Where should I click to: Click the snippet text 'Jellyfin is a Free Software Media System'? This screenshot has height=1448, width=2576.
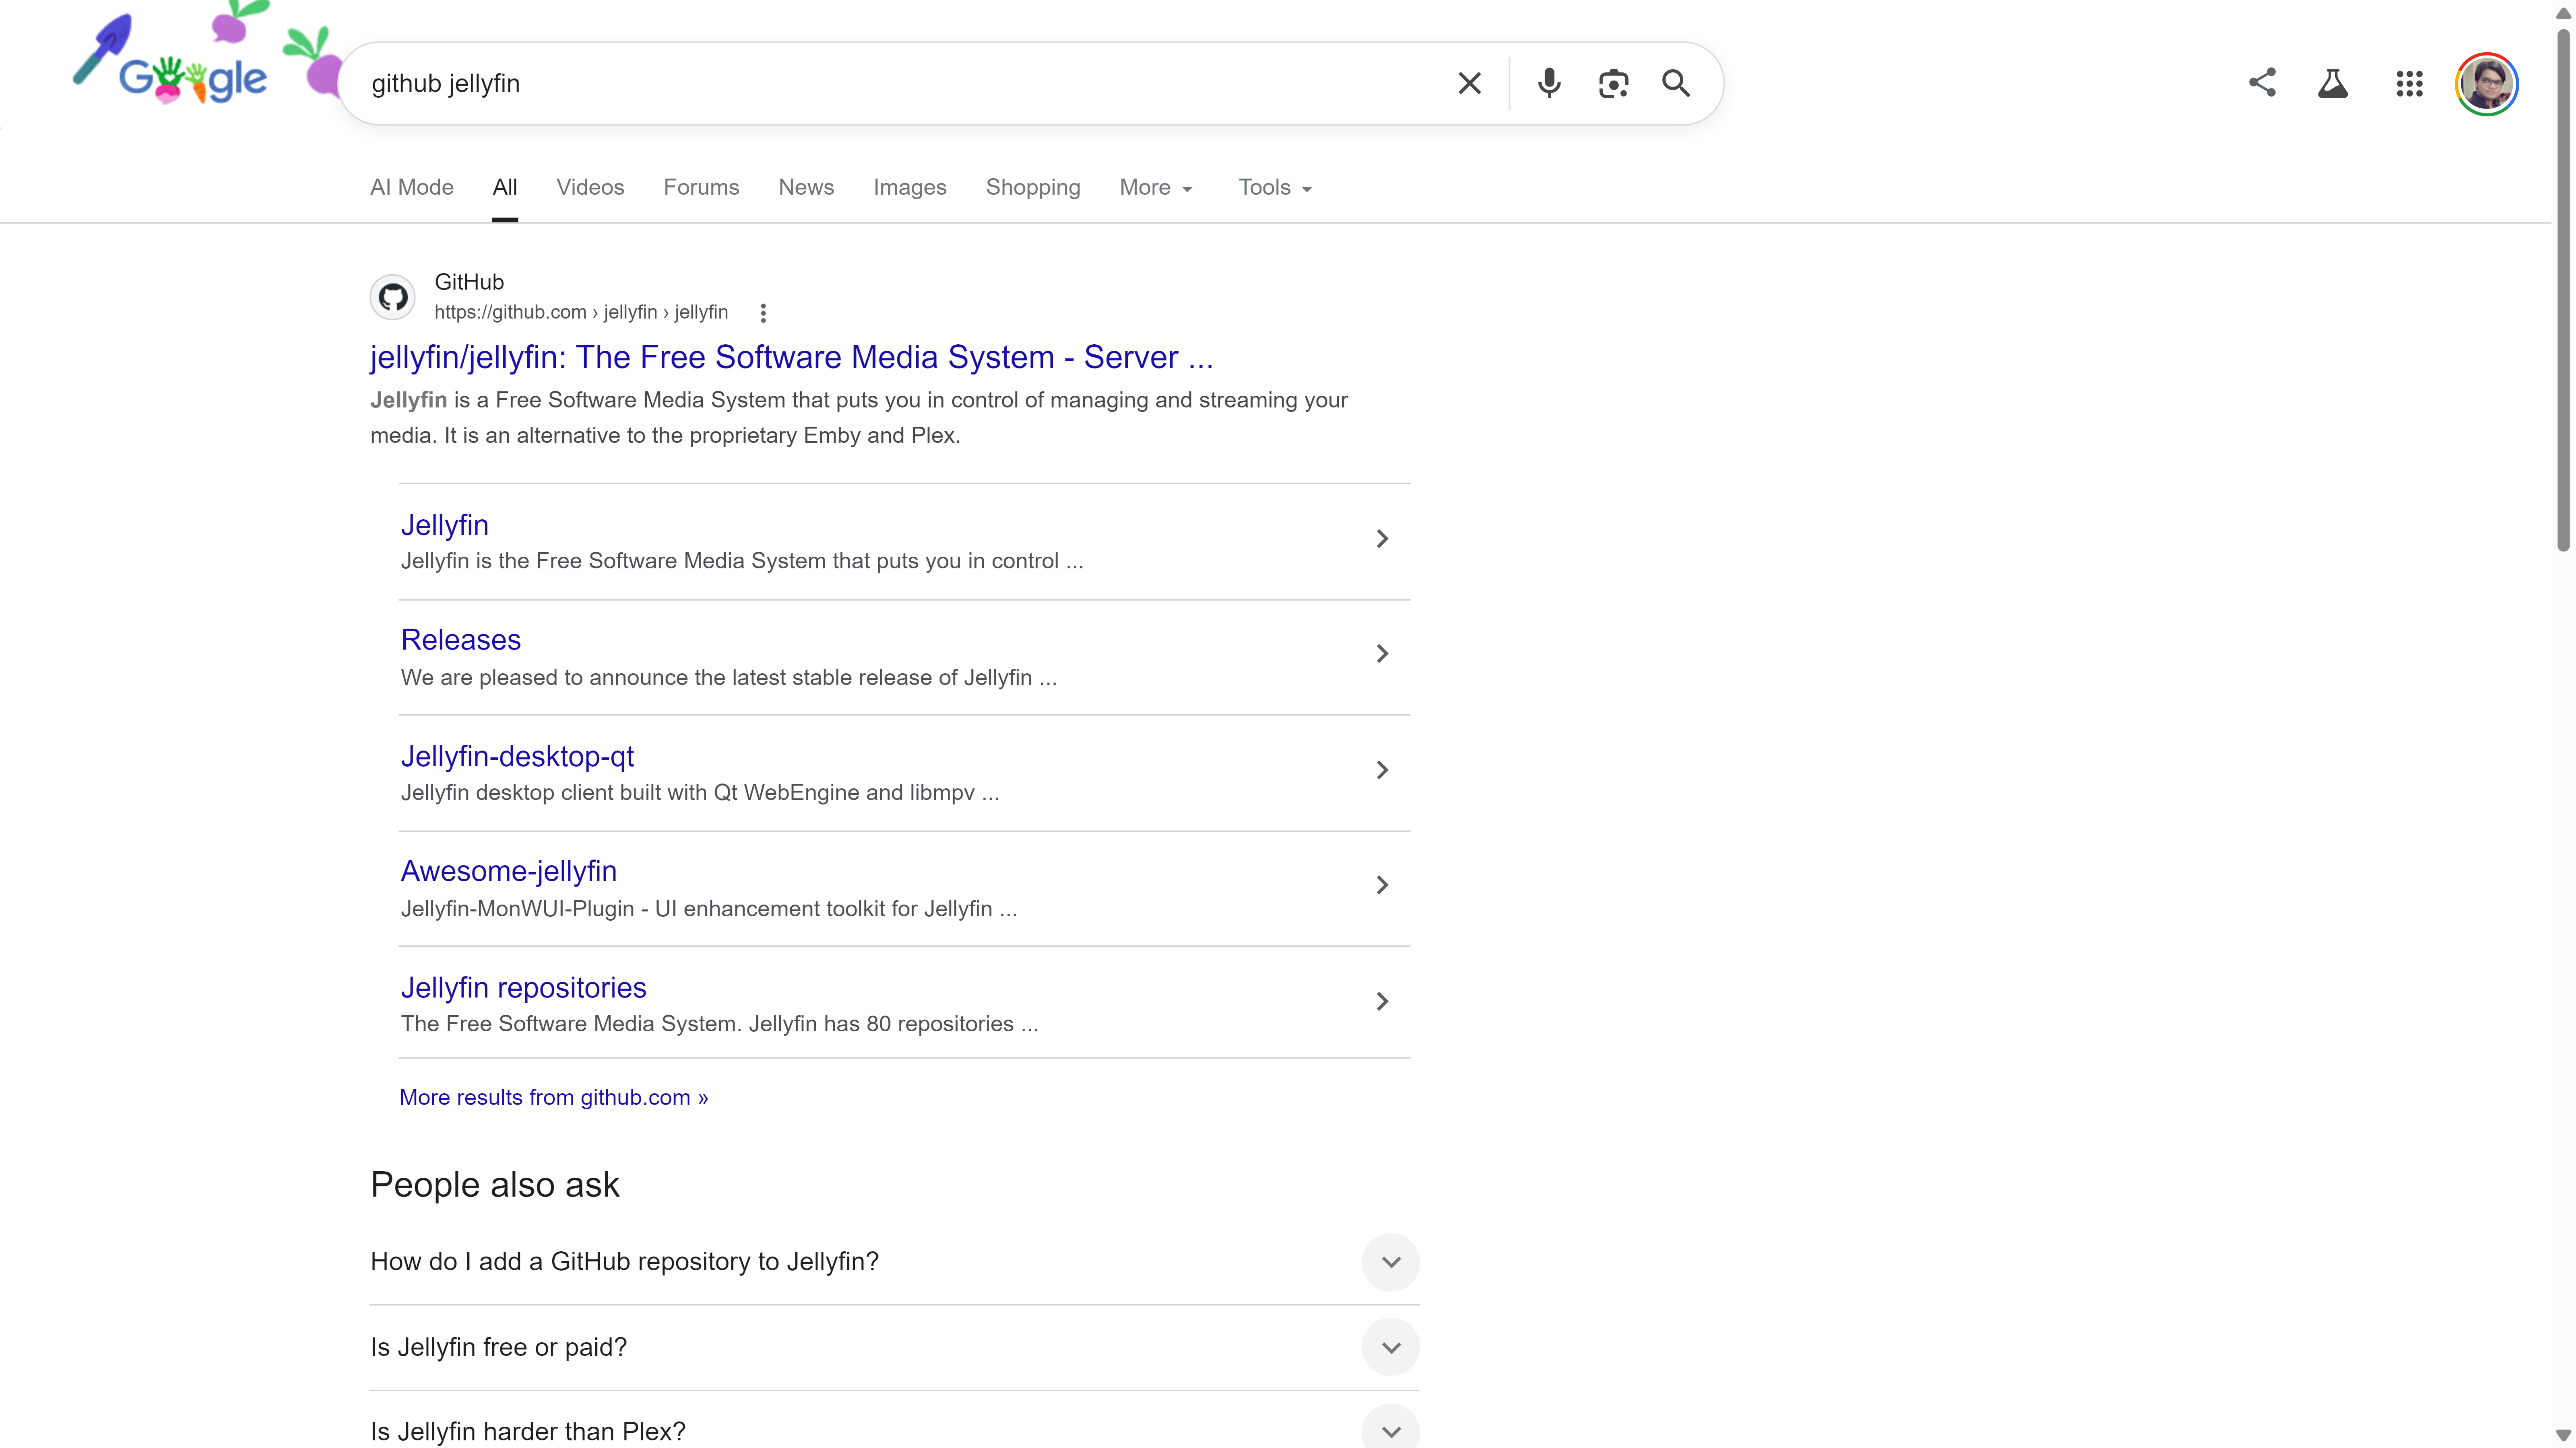pyautogui.click(x=578, y=400)
